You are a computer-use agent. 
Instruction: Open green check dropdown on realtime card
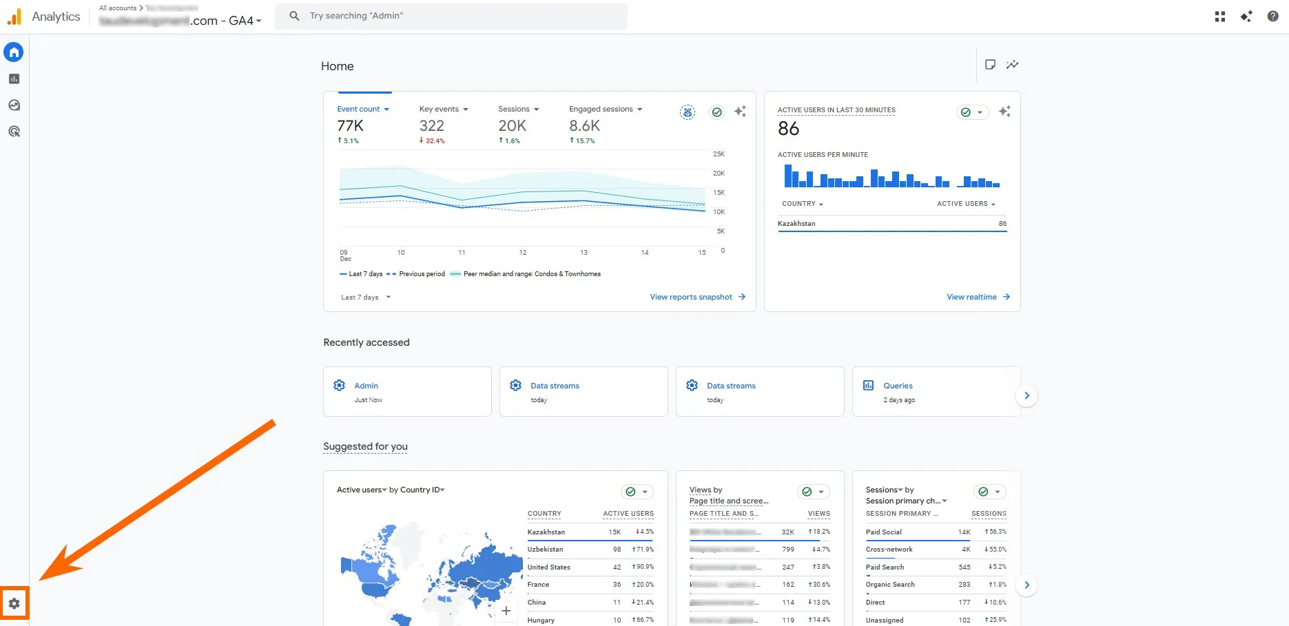(x=972, y=112)
